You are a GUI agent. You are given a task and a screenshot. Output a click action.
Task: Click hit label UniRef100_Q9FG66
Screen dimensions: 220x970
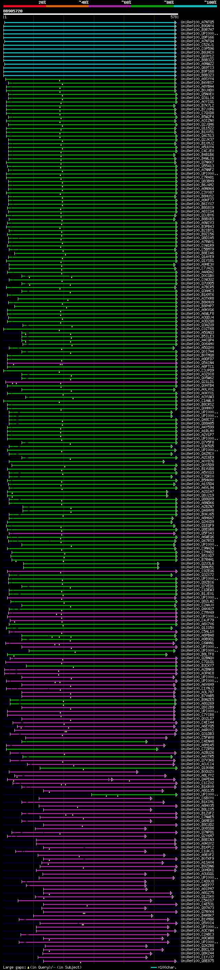pyautogui.click(x=197, y=37)
